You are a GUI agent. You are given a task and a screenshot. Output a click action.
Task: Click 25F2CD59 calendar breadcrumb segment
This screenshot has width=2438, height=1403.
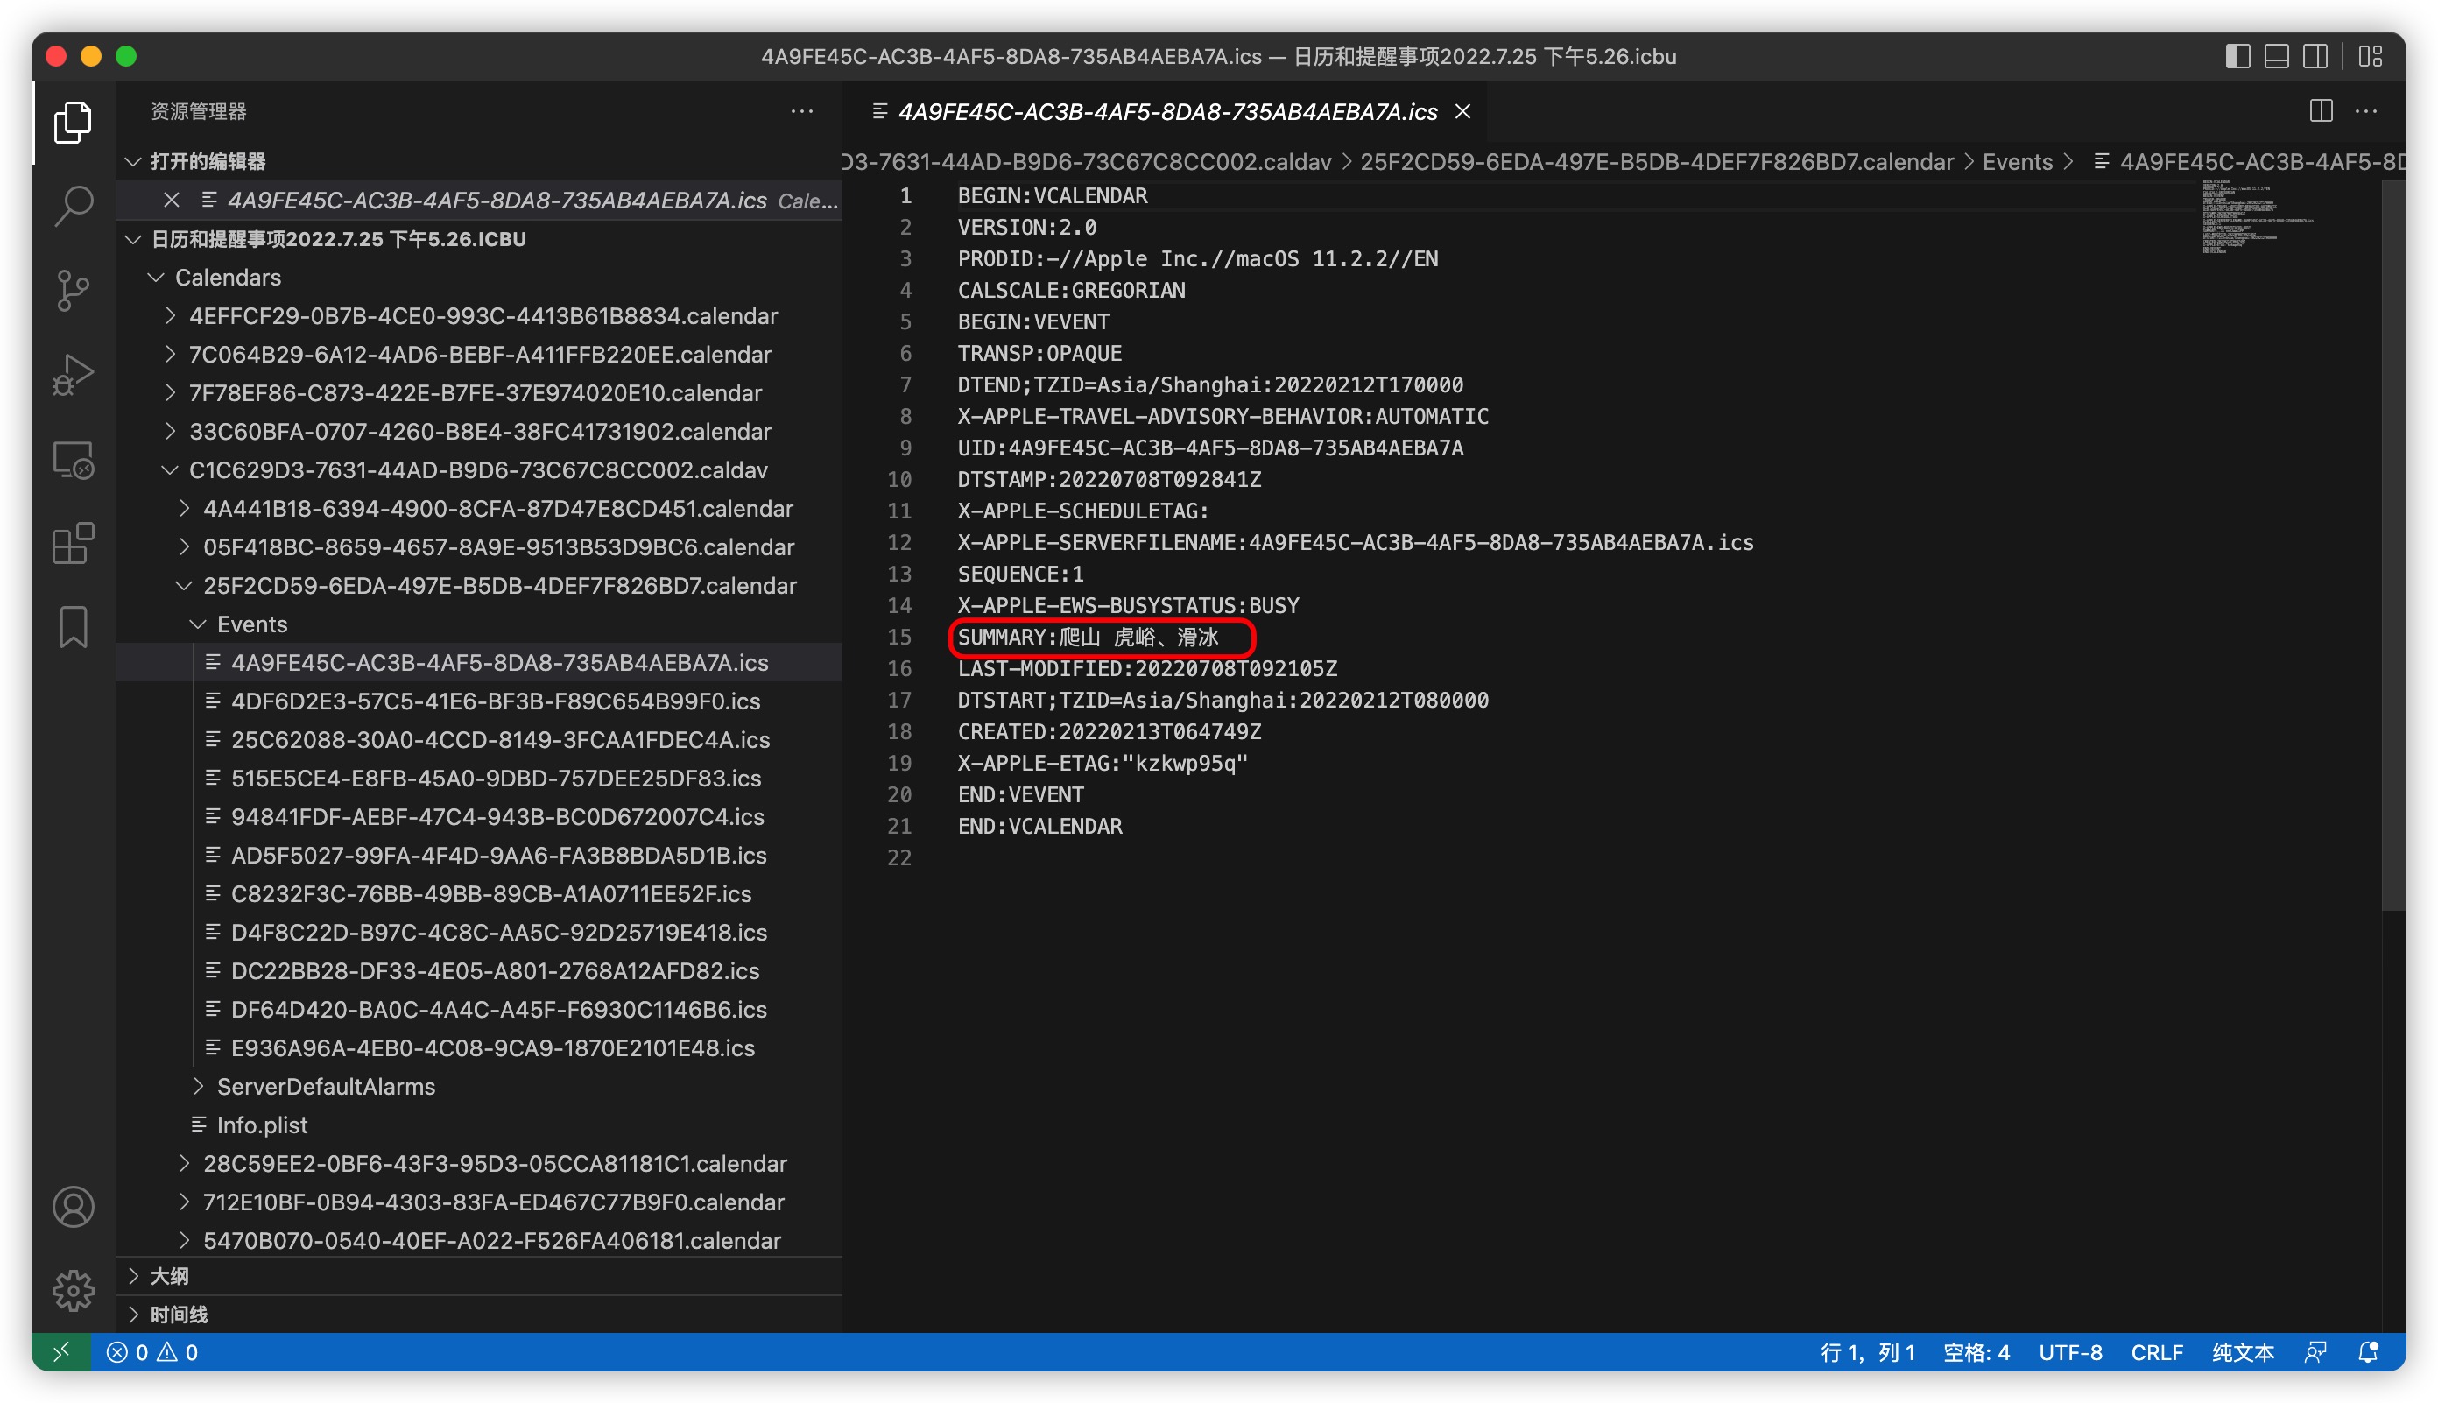click(1657, 162)
